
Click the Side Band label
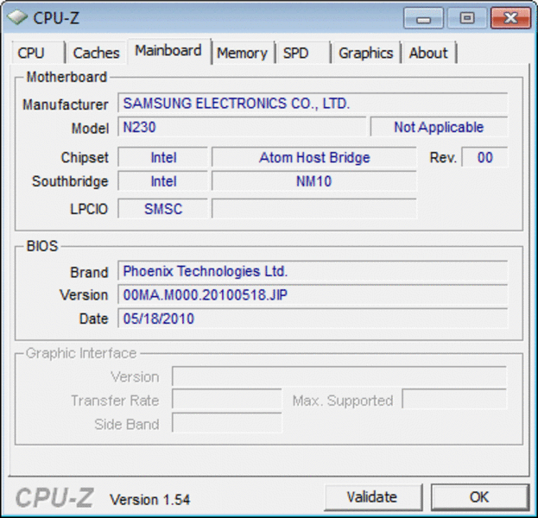pos(127,425)
